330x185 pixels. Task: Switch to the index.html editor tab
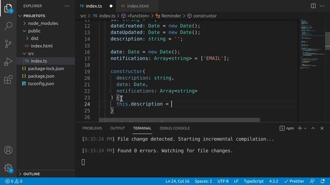point(138,6)
